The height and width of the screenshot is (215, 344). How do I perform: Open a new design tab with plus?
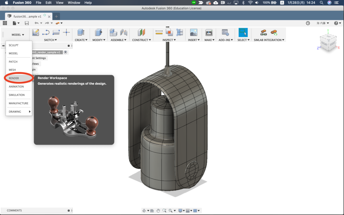coord(56,16)
